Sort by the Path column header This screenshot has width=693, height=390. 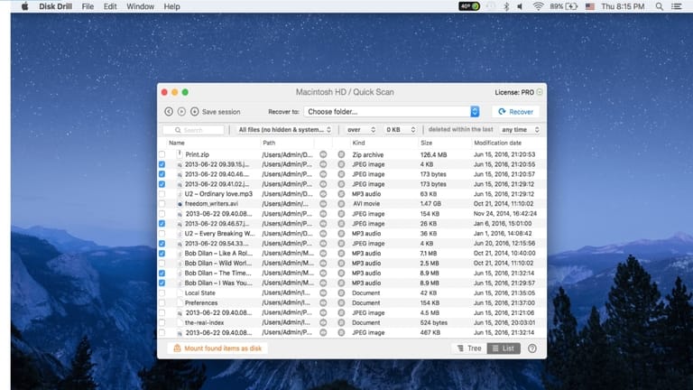coord(269,143)
